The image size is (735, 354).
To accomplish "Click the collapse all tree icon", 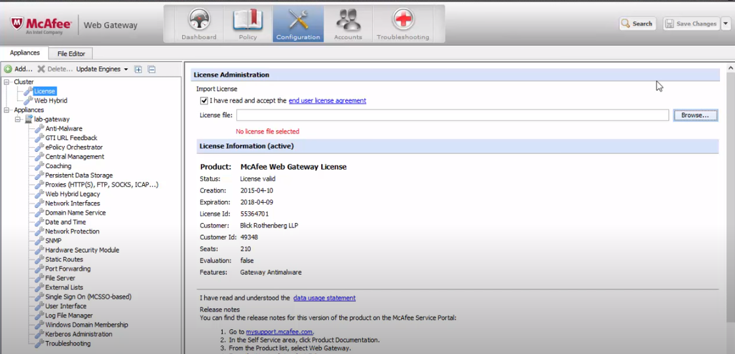I will 151,69.
